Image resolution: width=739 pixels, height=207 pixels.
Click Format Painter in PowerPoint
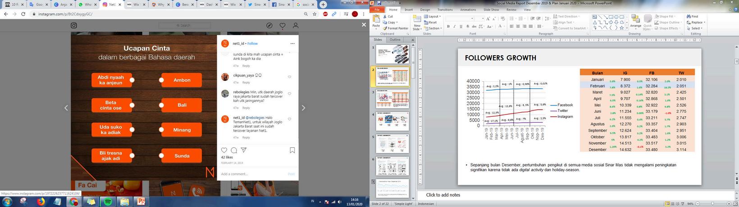395,28
